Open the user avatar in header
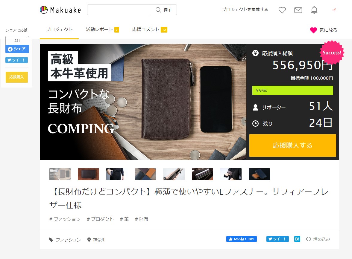The image size is (352, 259). point(334,10)
